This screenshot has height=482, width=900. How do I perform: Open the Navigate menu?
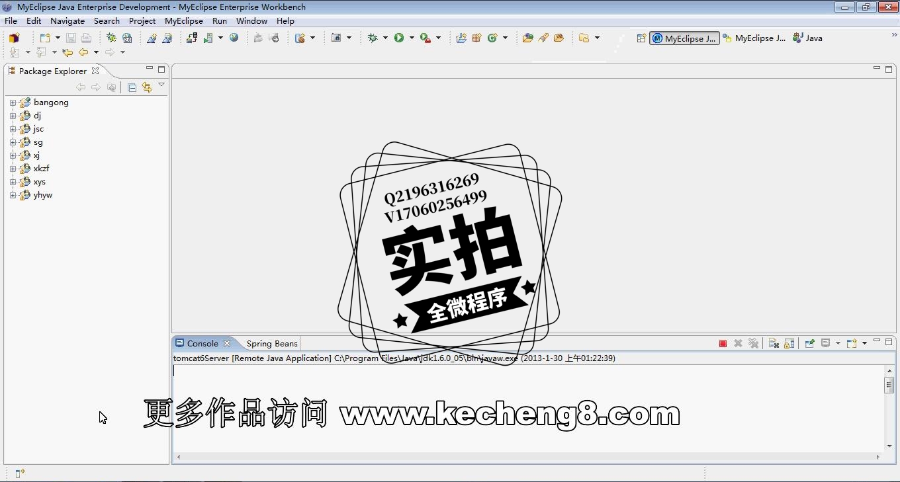pyautogui.click(x=67, y=20)
